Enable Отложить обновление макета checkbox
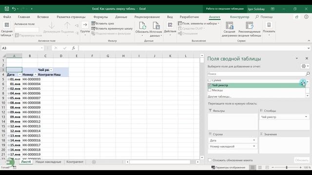Screen dimensions: 312x175 tap(210, 160)
